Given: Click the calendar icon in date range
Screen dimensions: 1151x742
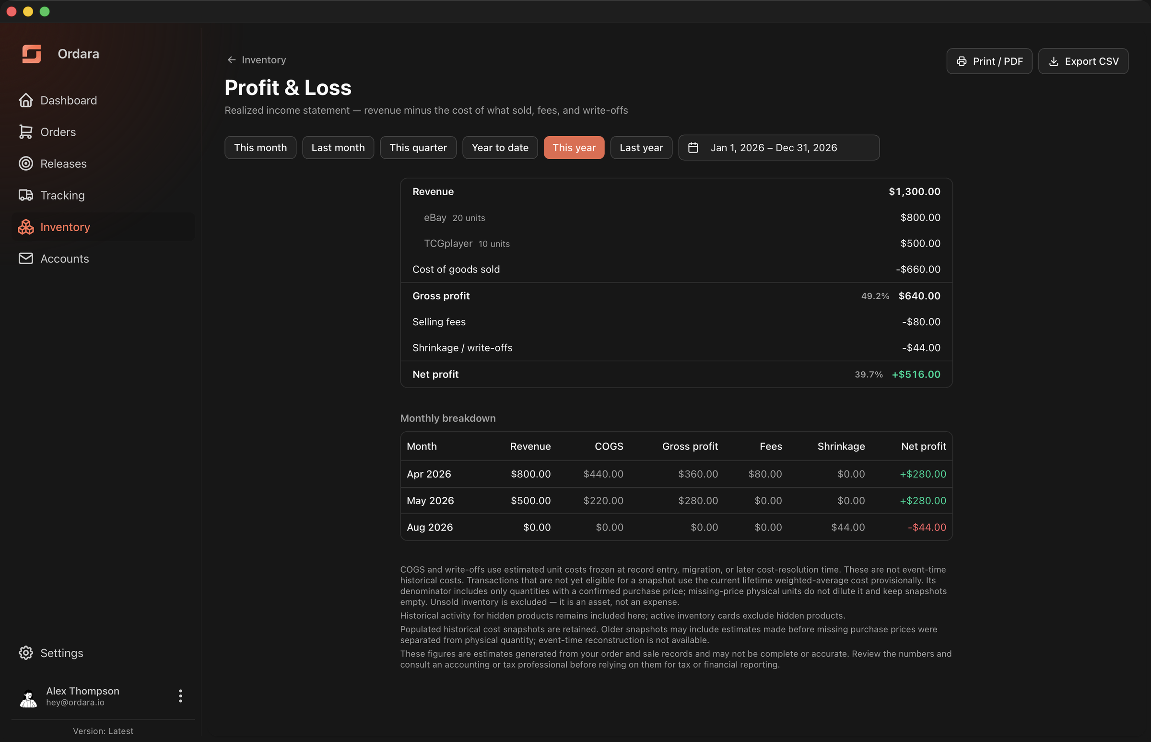Looking at the screenshot, I should coord(693,147).
